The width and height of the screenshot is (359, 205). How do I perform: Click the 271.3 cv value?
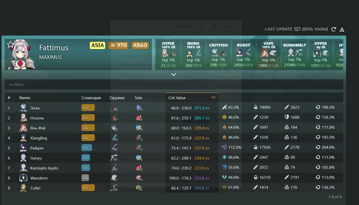coord(202,108)
